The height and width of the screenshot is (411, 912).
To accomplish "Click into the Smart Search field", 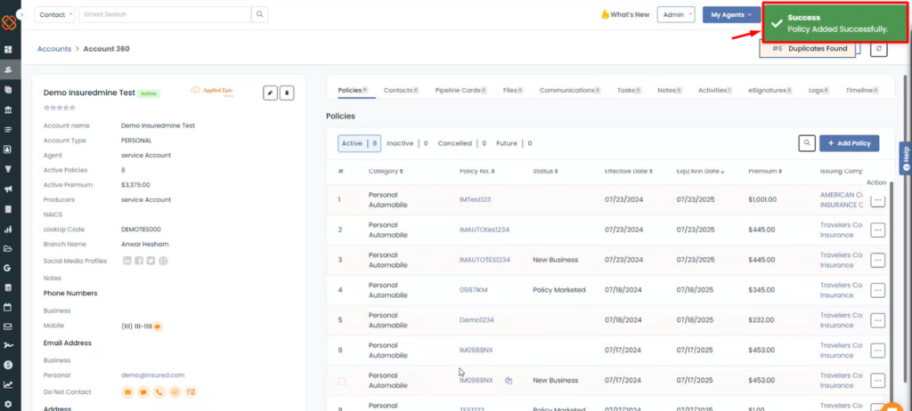I will (165, 14).
